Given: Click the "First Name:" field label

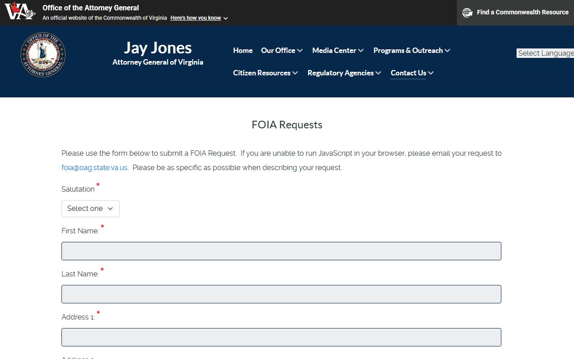Looking at the screenshot, I should [x=80, y=231].
